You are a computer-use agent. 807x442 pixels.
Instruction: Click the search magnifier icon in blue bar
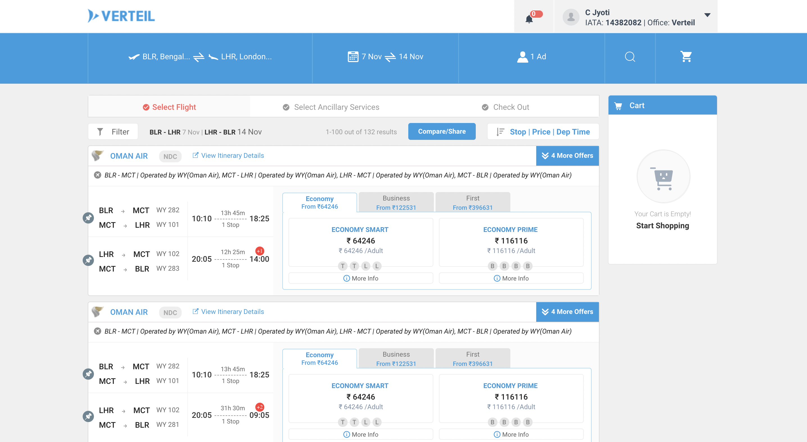(630, 57)
